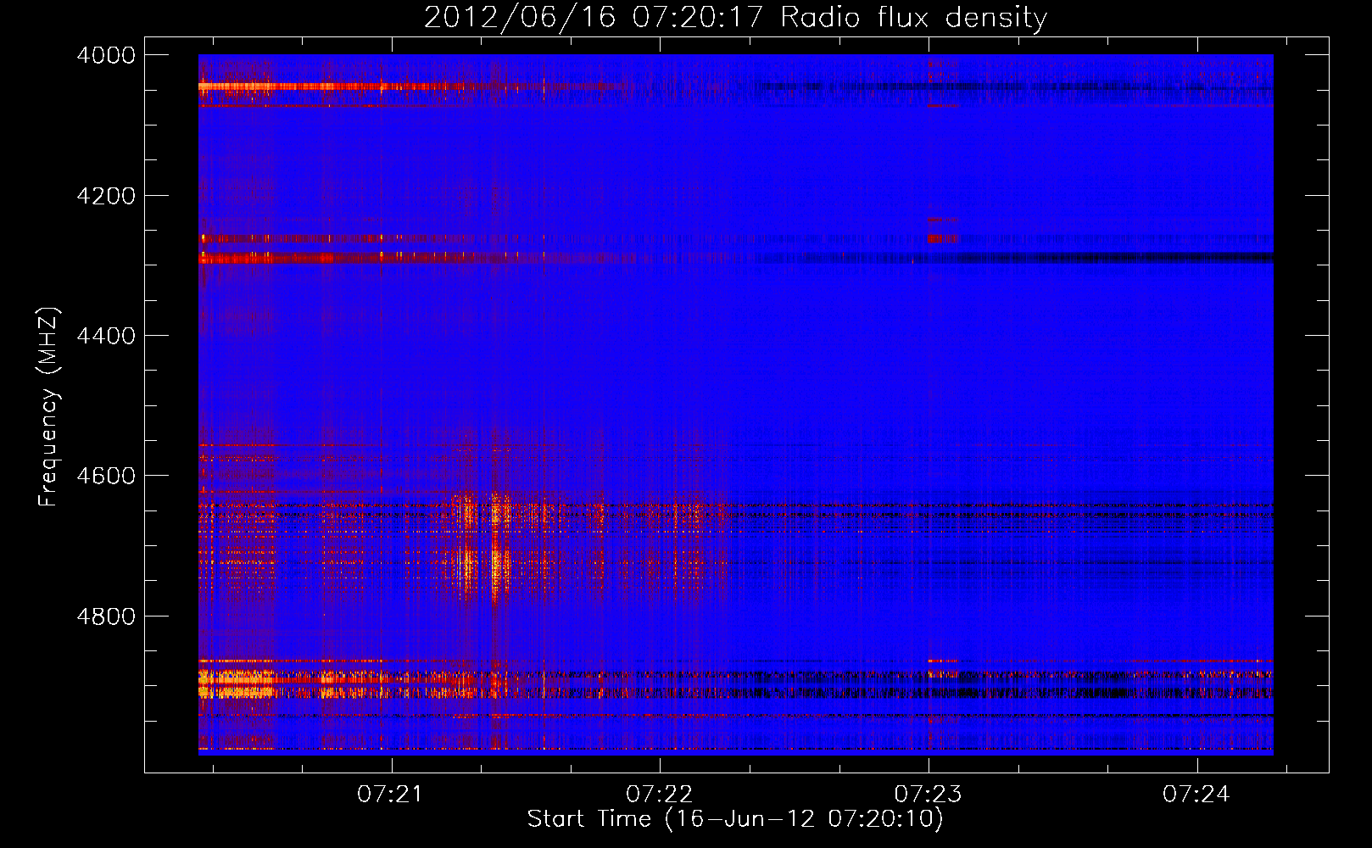Select the 4000 frequency axis label
Viewport: 1372px width, 848px height.
[x=106, y=55]
